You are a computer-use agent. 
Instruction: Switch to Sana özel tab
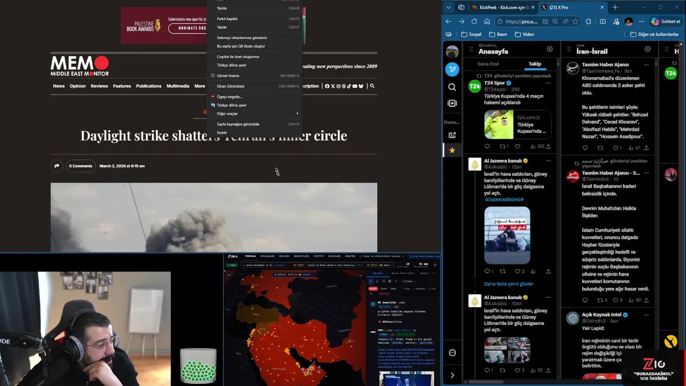488,64
